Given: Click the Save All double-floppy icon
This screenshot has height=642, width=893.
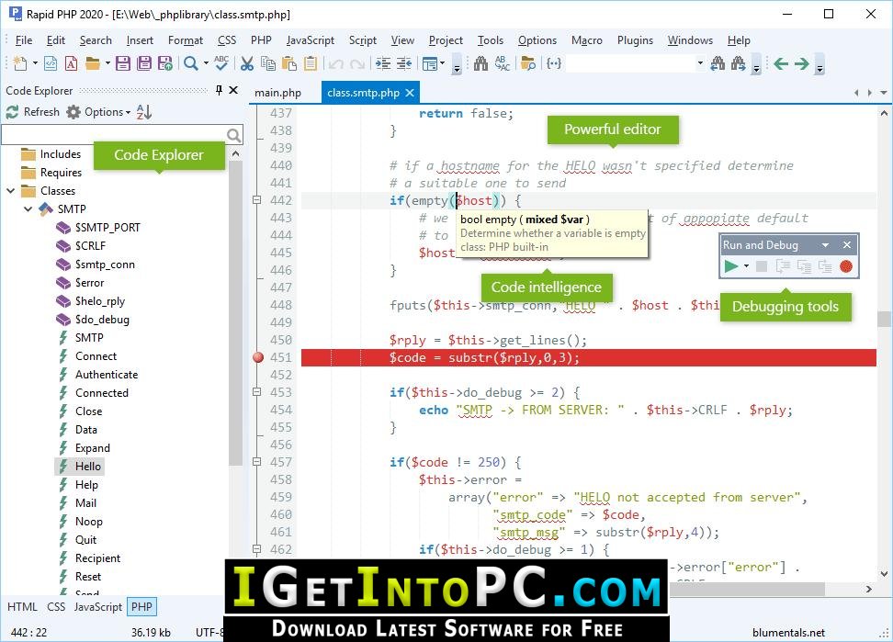Looking at the screenshot, I should click(x=144, y=63).
